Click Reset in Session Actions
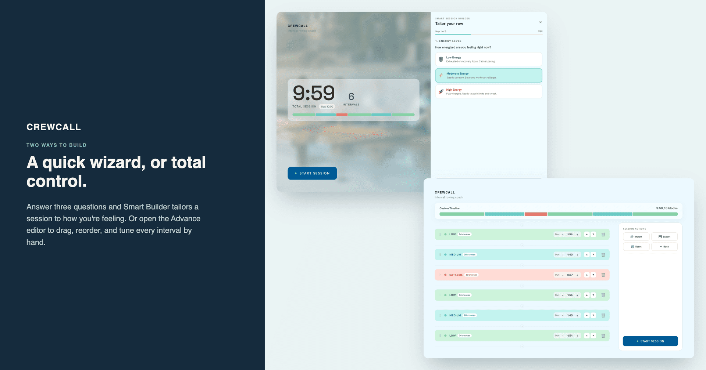Screen dimensions: 706x370 (x=636, y=247)
